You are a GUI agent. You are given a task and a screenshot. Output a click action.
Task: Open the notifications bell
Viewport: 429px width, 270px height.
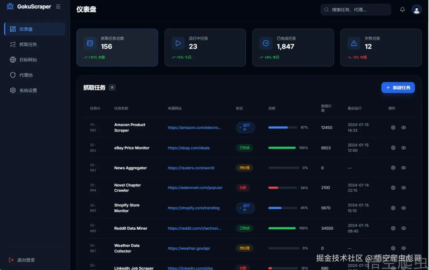tap(402, 10)
